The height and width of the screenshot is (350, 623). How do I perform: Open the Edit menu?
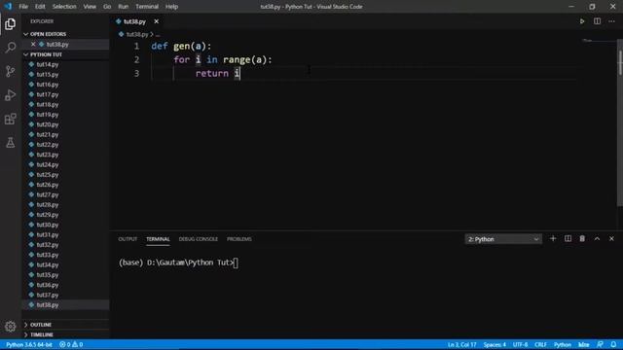click(40, 7)
